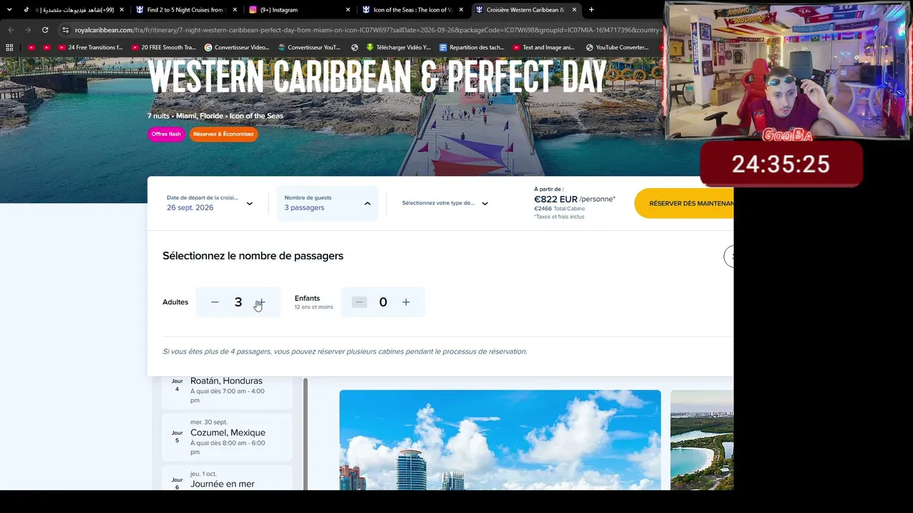The image size is (913, 513).
Task: Open the 24 Free Transitions bookmark
Action: tap(91, 48)
